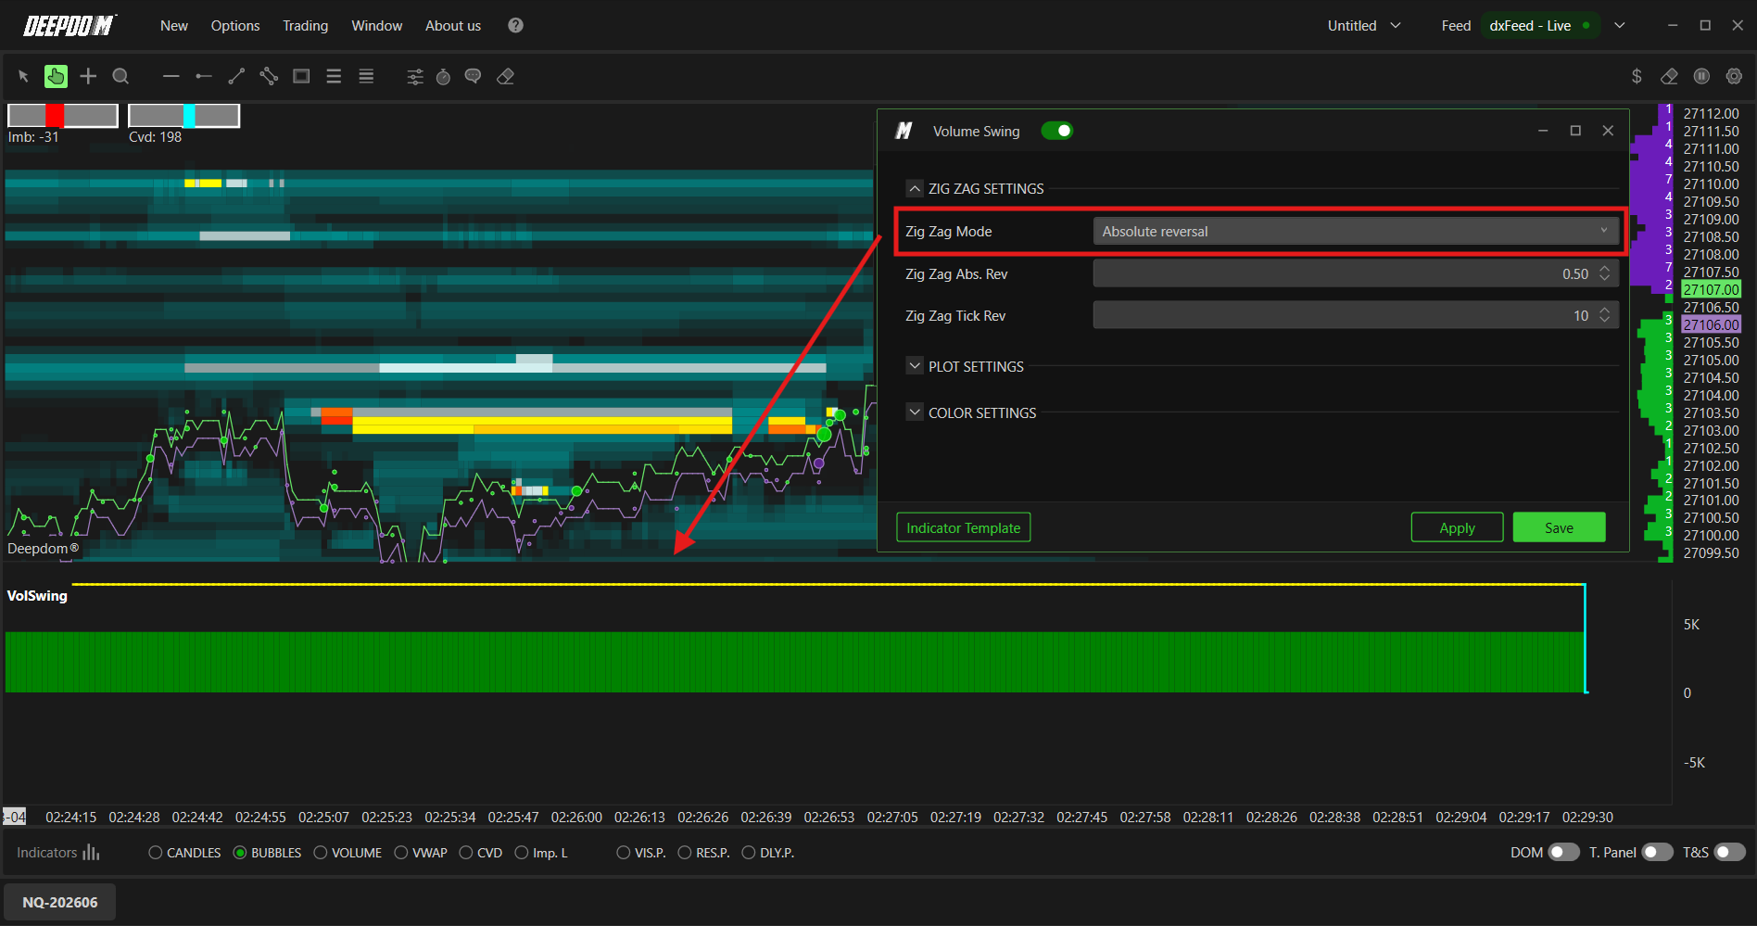The height and width of the screenshot is (926, 1757).
Task: Choose the magnifier zoom tool
Action: pos(120,77)
